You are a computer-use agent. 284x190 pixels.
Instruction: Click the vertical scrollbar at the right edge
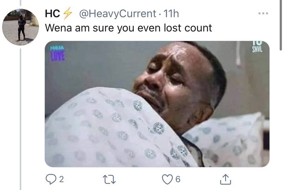coord(281,25)
